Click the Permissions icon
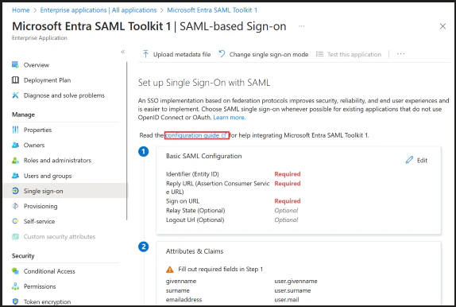 (x=15, y=286)
